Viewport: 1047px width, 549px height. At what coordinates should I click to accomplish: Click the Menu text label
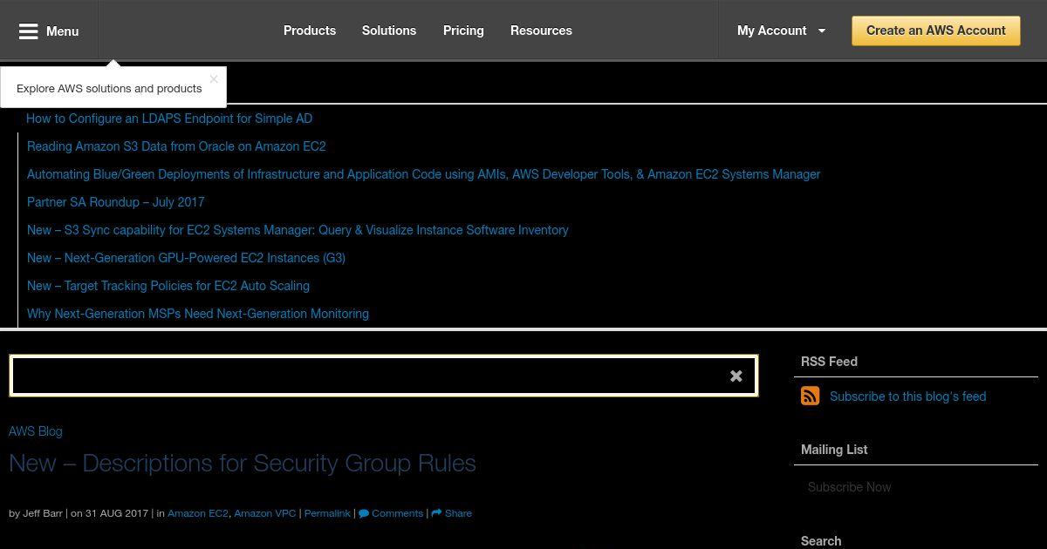click(63, 31)
